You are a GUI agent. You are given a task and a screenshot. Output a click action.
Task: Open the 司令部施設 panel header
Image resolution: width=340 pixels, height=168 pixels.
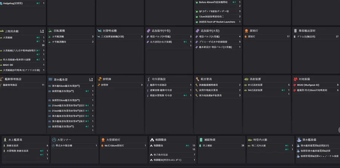pos(159,79)
